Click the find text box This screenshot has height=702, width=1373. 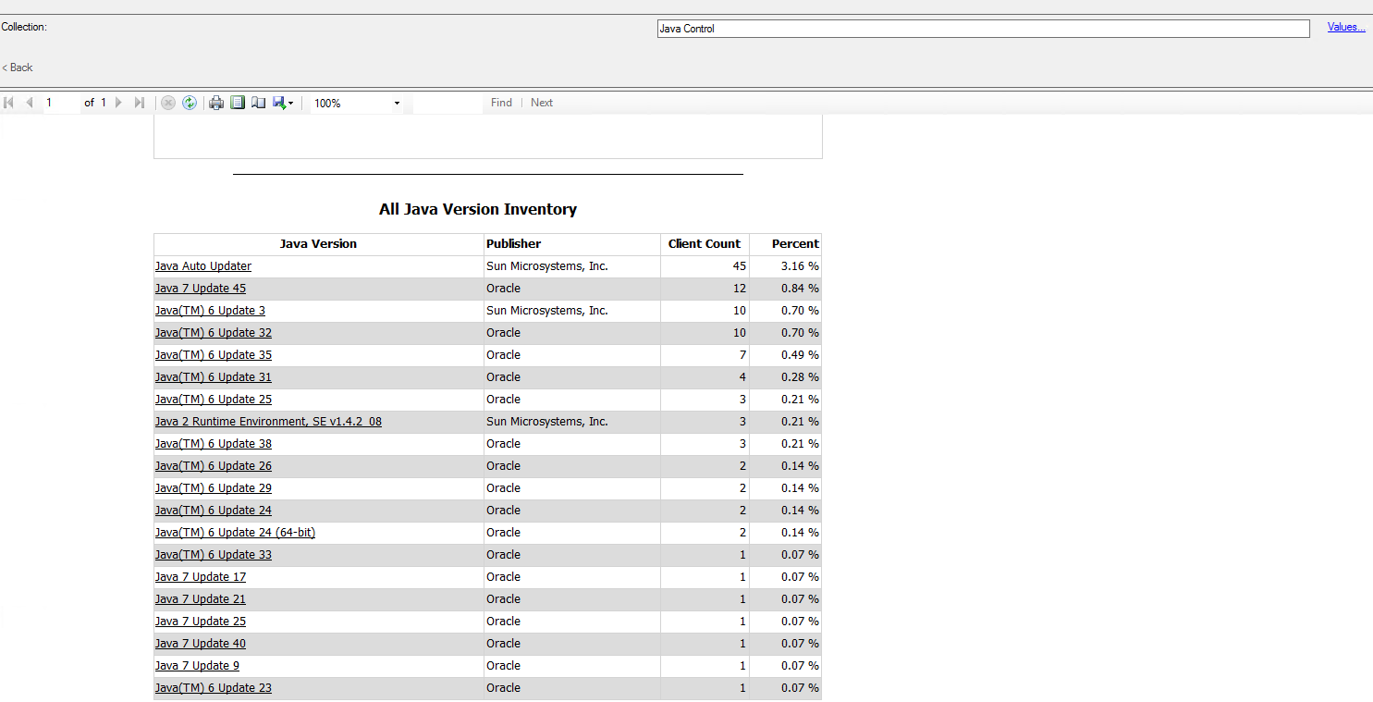click(x=447, y=103)
